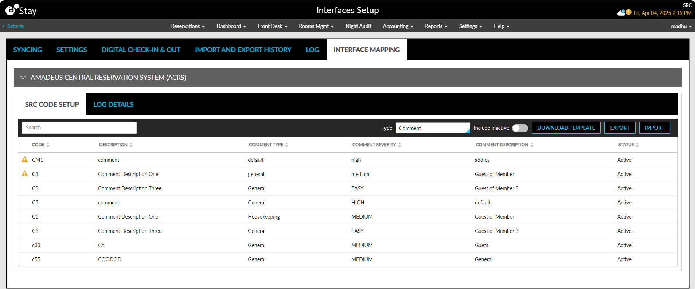
Task: Click the default comment type in CM1 row
Action: (x=255, y=160)
